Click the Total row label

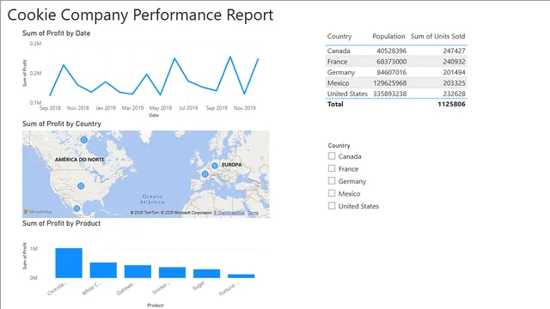[x=335, y=104]
